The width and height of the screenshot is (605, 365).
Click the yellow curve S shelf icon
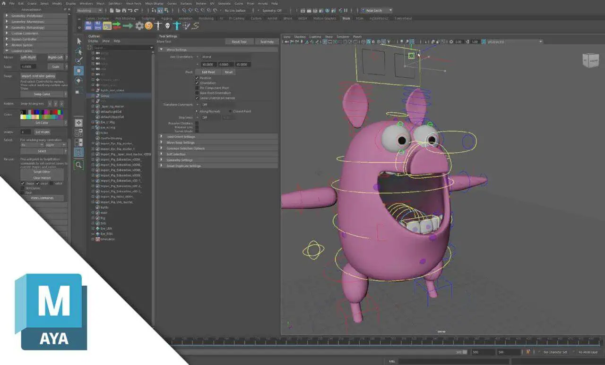click(195, 25)
